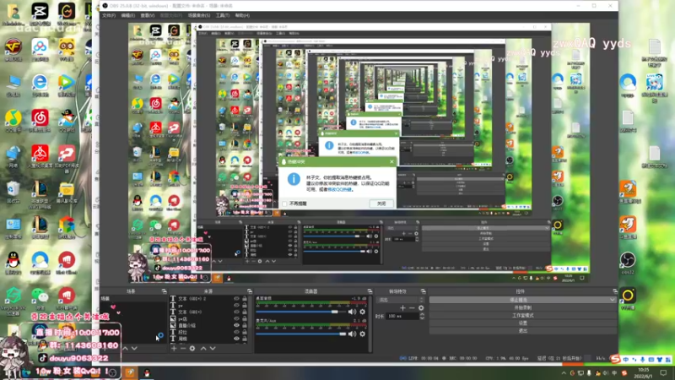Open the 工具(T) menu in OBS
This screenshot has width=675, height=380.
(223, 15)
